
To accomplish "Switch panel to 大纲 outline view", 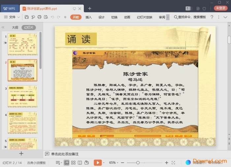I will point(15,28).
